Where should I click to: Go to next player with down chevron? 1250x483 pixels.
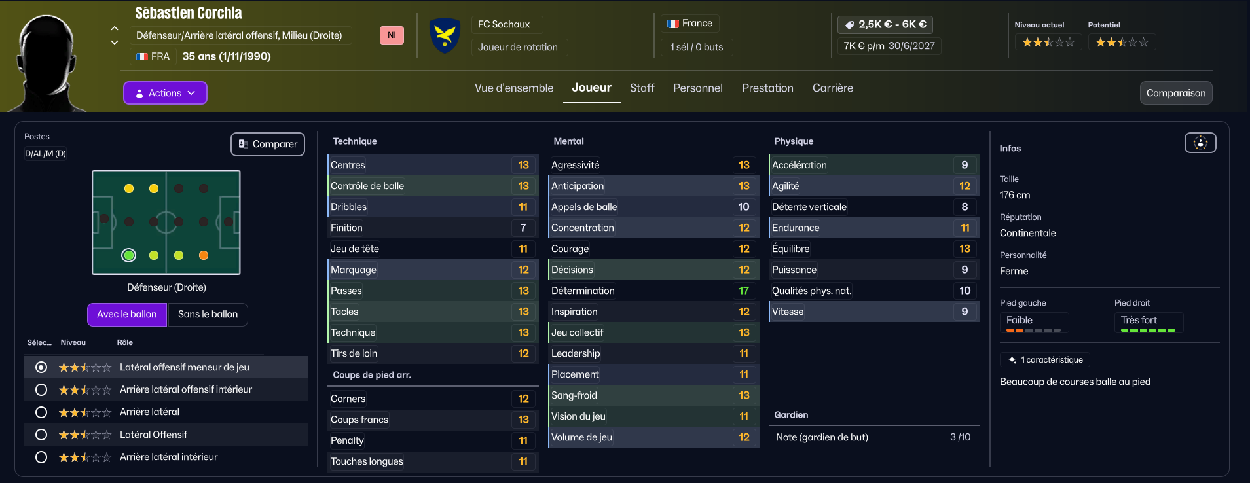[x=115, y=43]
